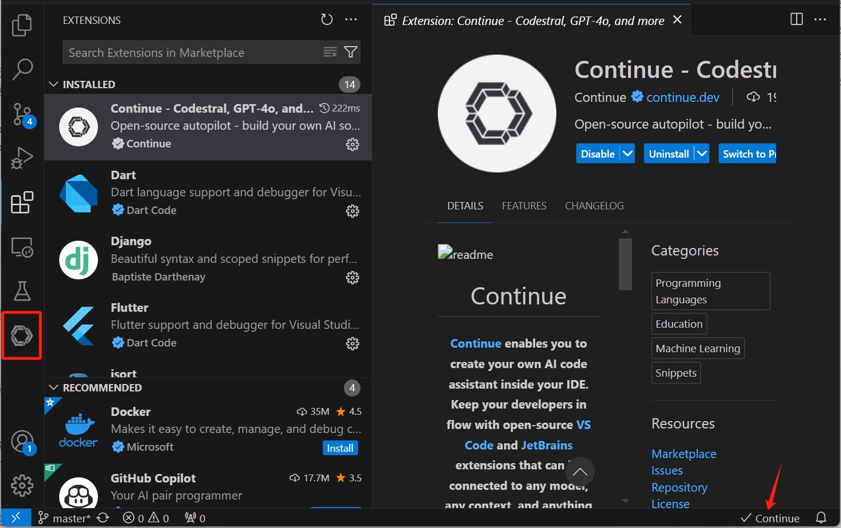This screenshot has width=841, height=528.
Task: Click the Disable button
Action: tap(598, 154)
